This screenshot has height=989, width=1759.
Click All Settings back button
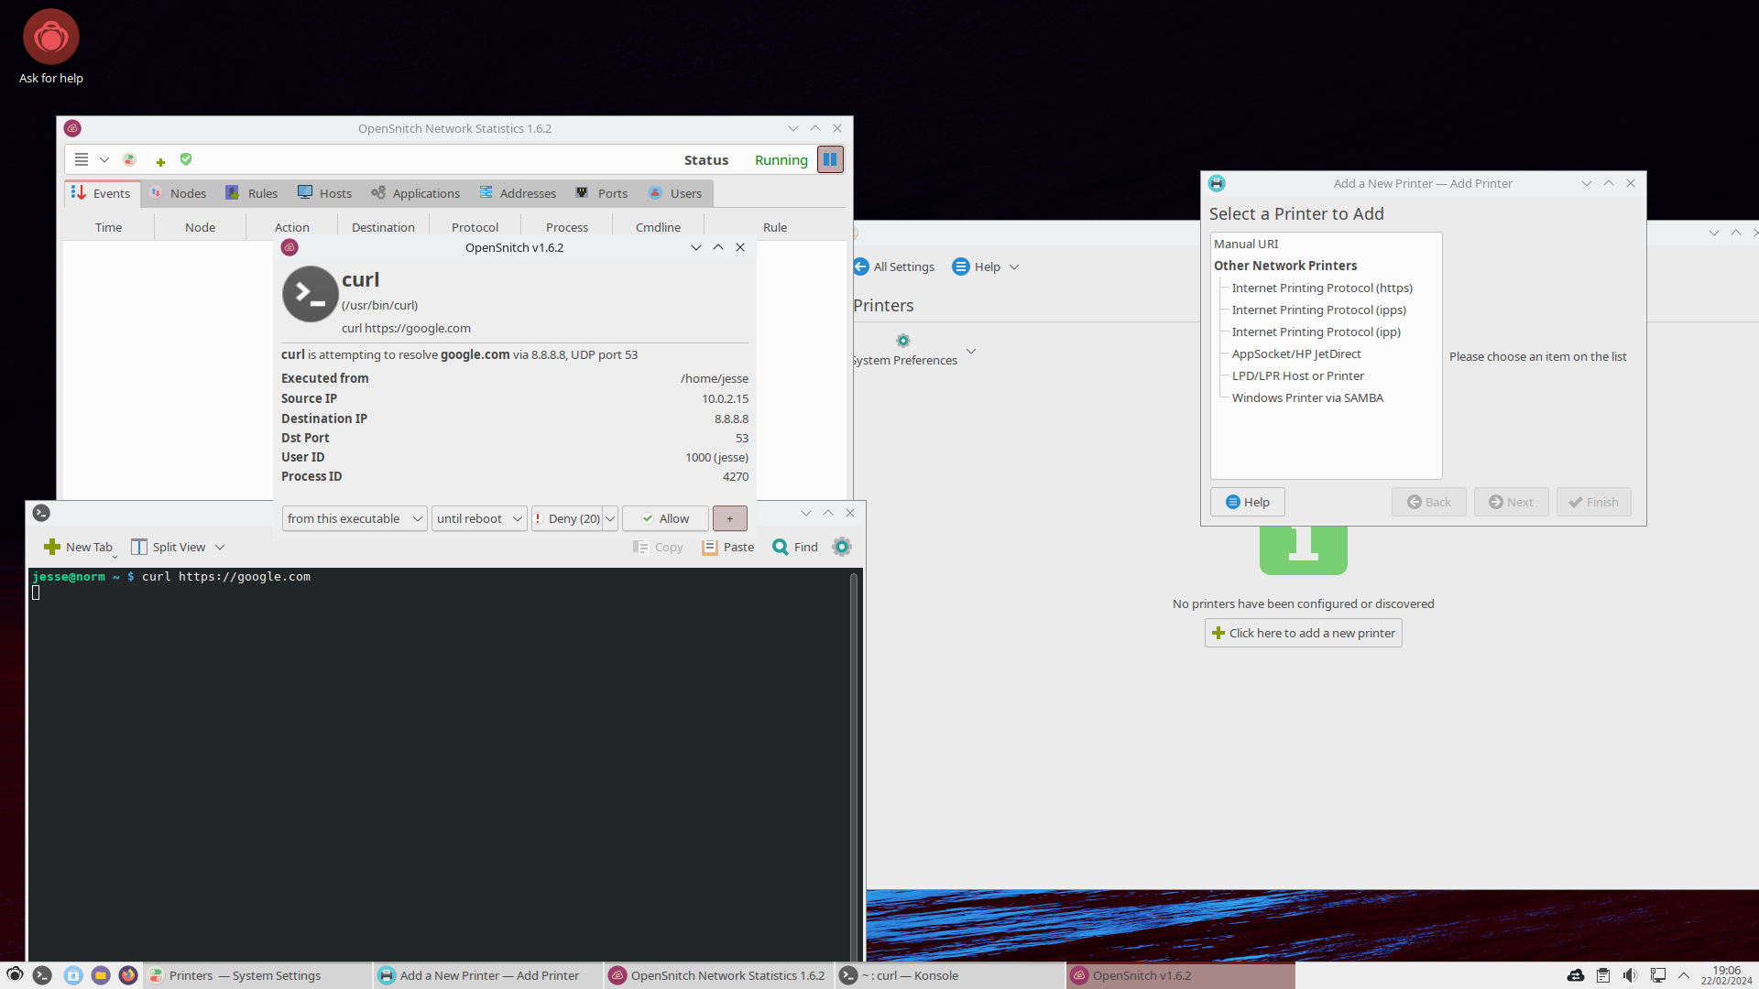coord(894,266)
